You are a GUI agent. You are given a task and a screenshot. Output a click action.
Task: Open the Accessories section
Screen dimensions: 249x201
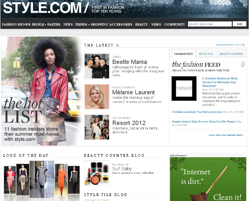(121, 24)
